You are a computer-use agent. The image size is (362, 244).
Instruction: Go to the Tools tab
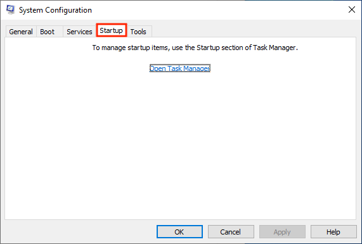[x=138, y=32]
